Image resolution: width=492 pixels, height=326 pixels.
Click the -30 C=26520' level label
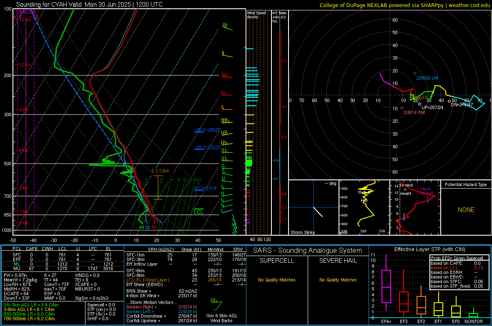[x=208, y=130]
